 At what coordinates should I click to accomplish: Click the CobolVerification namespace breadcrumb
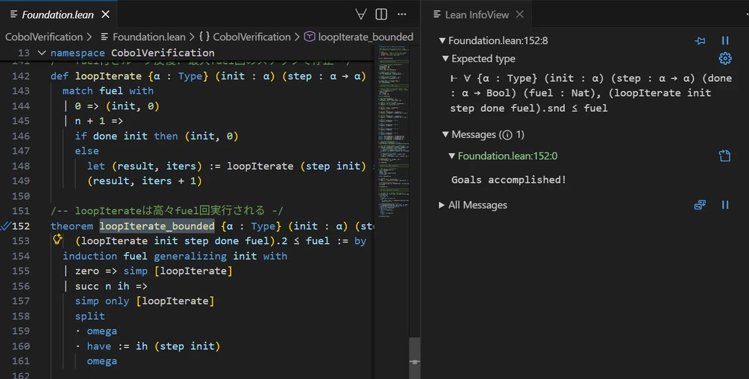pos(245,37)
